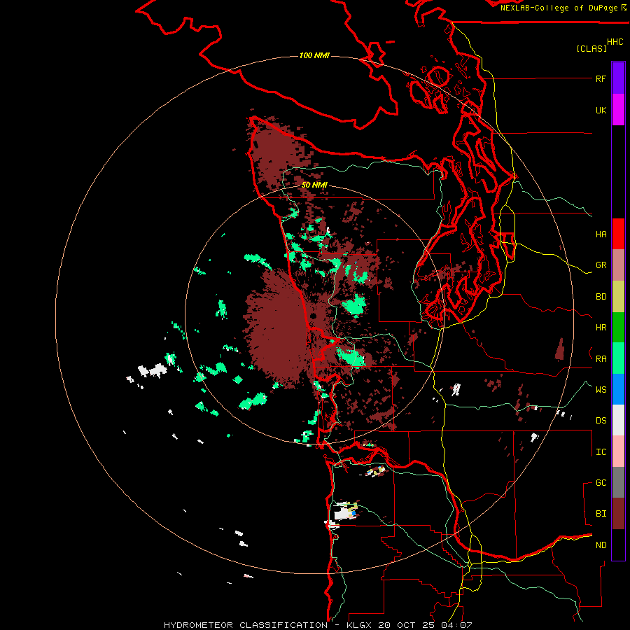Click the pink GR legend color swatch
630x630 pixels.
(618, 265)
